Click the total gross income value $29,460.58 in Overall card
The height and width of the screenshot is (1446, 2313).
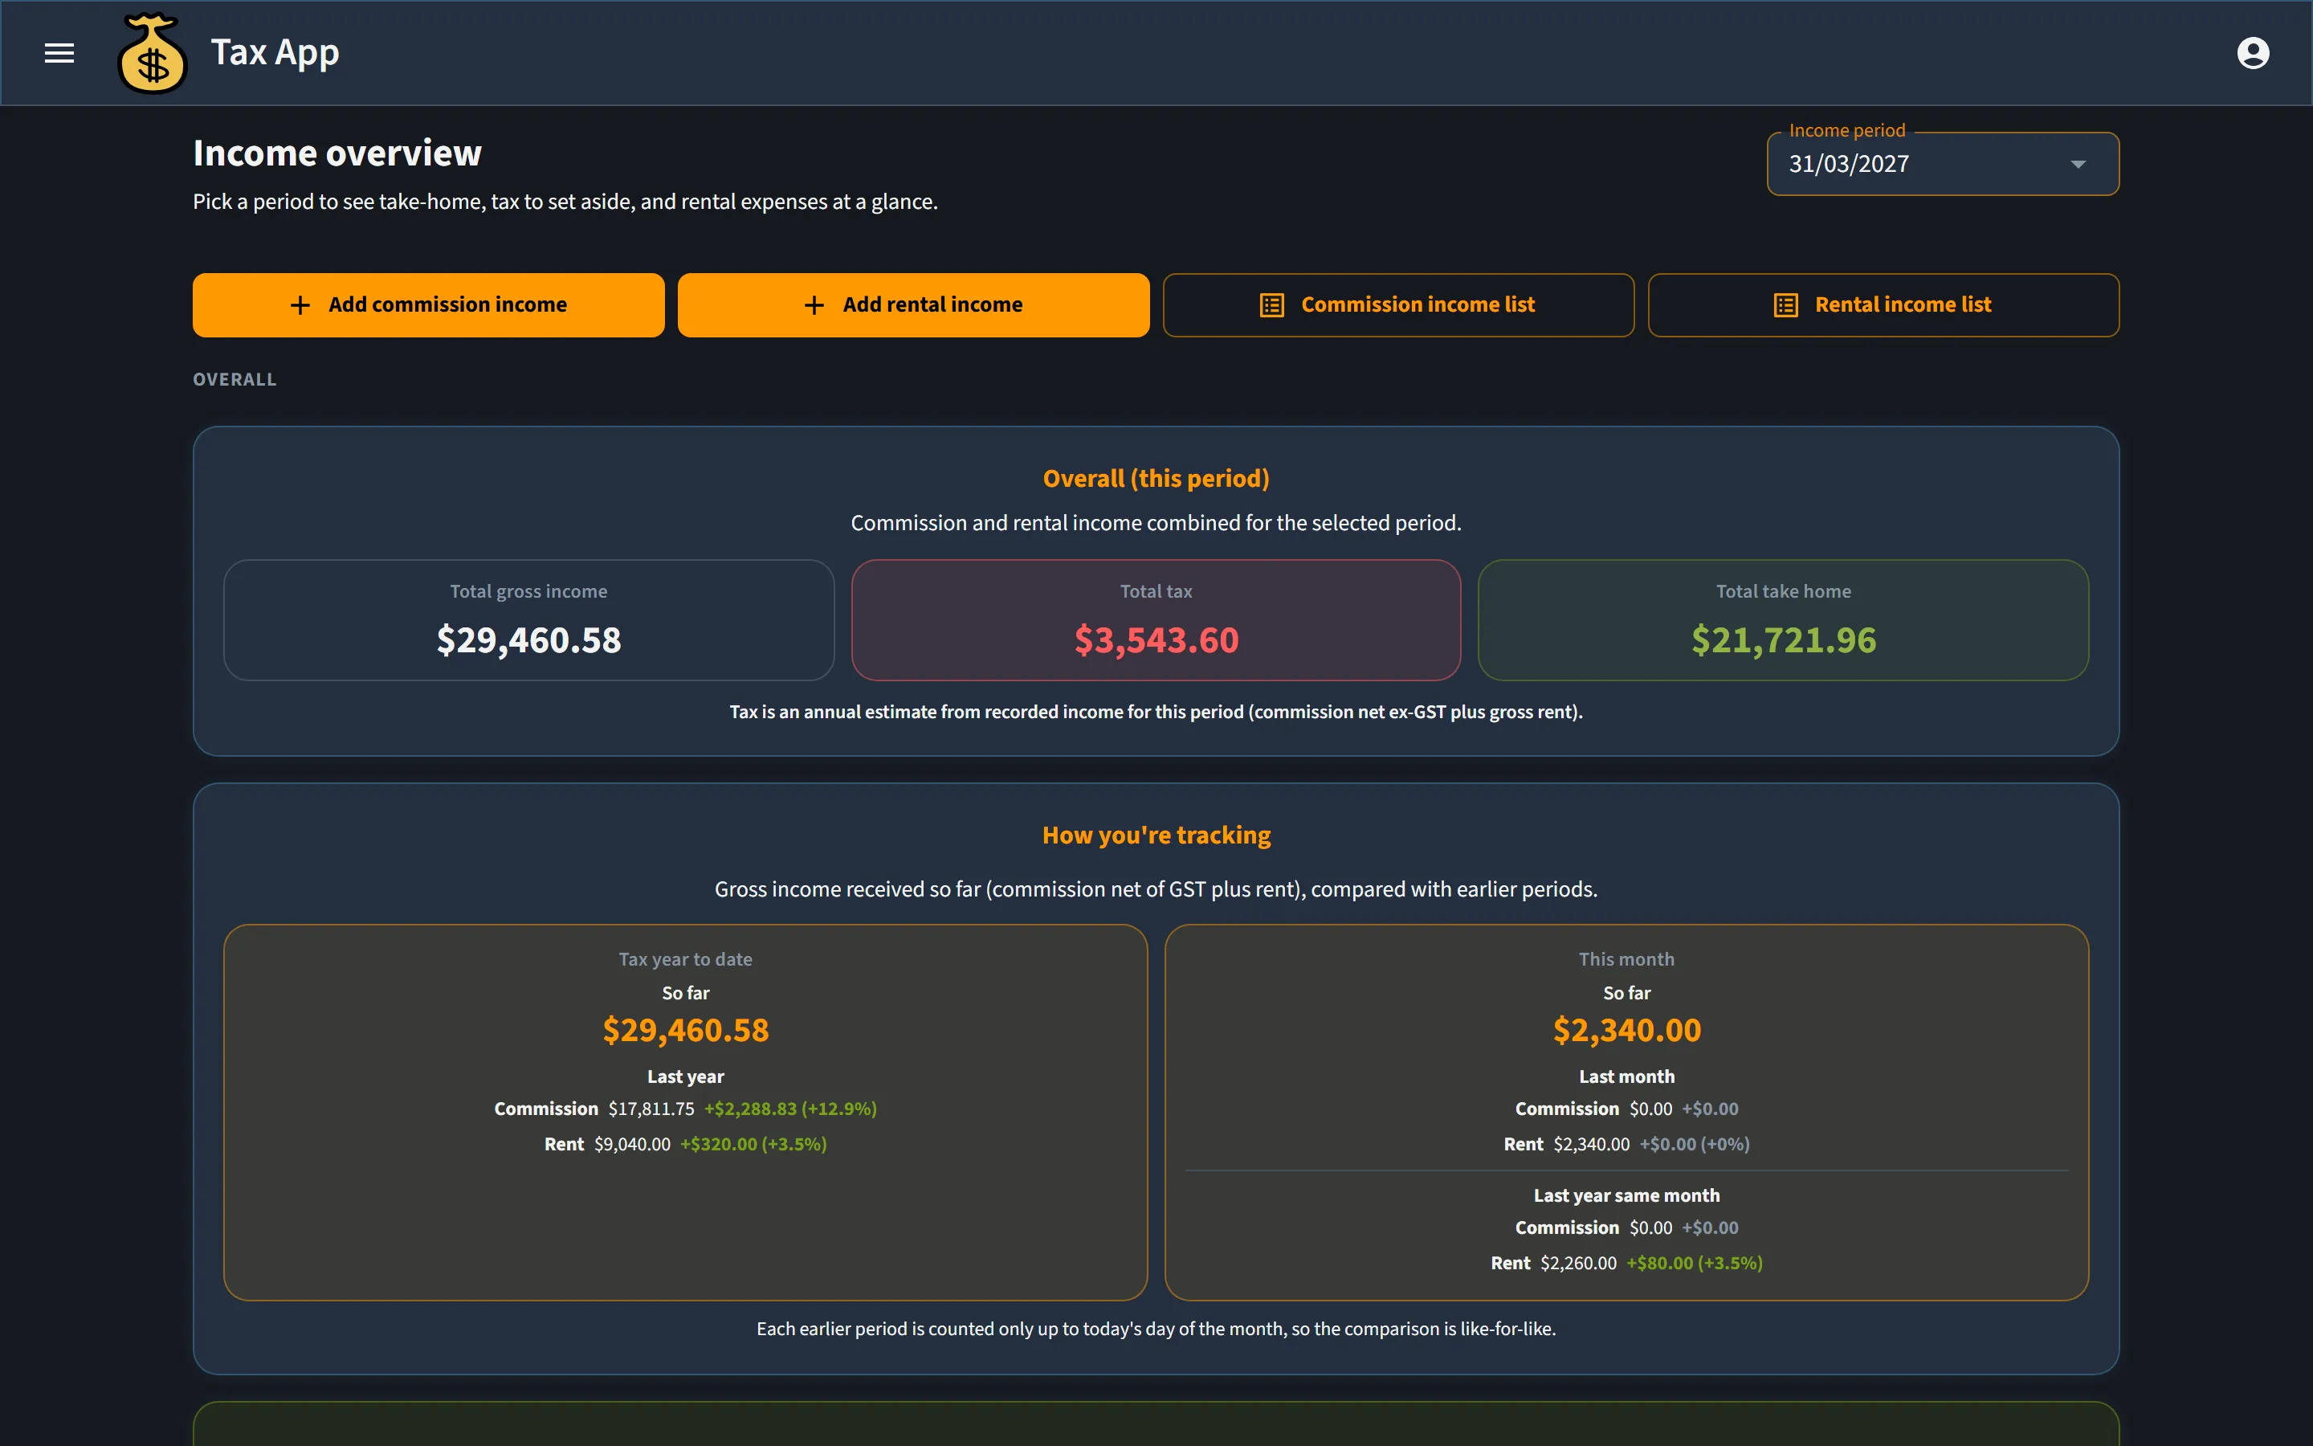click(x=528, y=639)
